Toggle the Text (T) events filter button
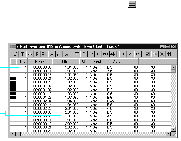 point(91,54)
